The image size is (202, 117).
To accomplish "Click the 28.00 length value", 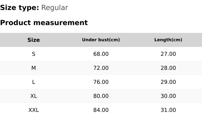I will coord(168,68).
